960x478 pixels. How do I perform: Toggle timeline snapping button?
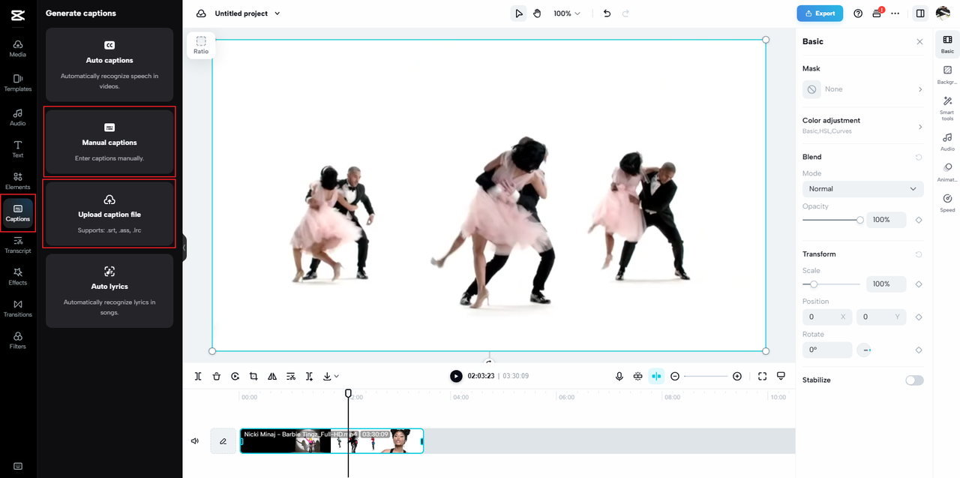(656, 377)
